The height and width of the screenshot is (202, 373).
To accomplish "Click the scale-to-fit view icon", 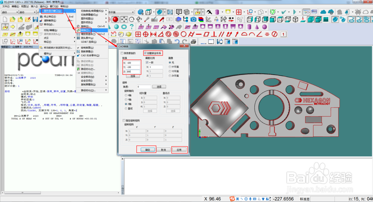I will tap(170, 12).
